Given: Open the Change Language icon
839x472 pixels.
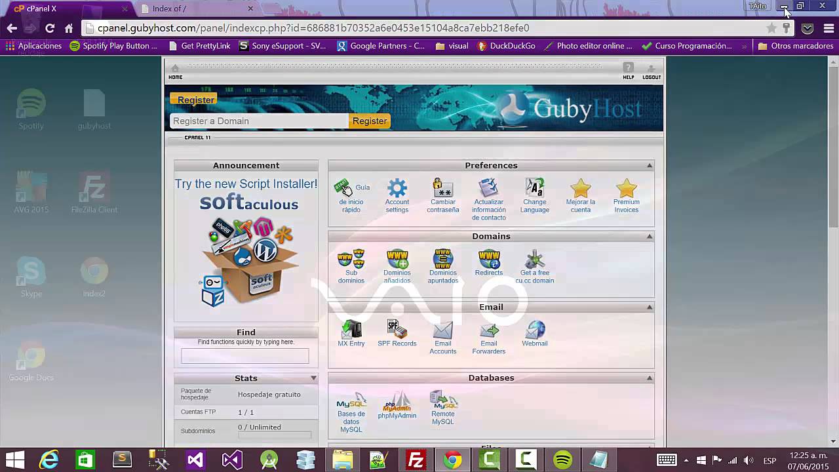Looking at the screenshot, I should tap(535, 188).
